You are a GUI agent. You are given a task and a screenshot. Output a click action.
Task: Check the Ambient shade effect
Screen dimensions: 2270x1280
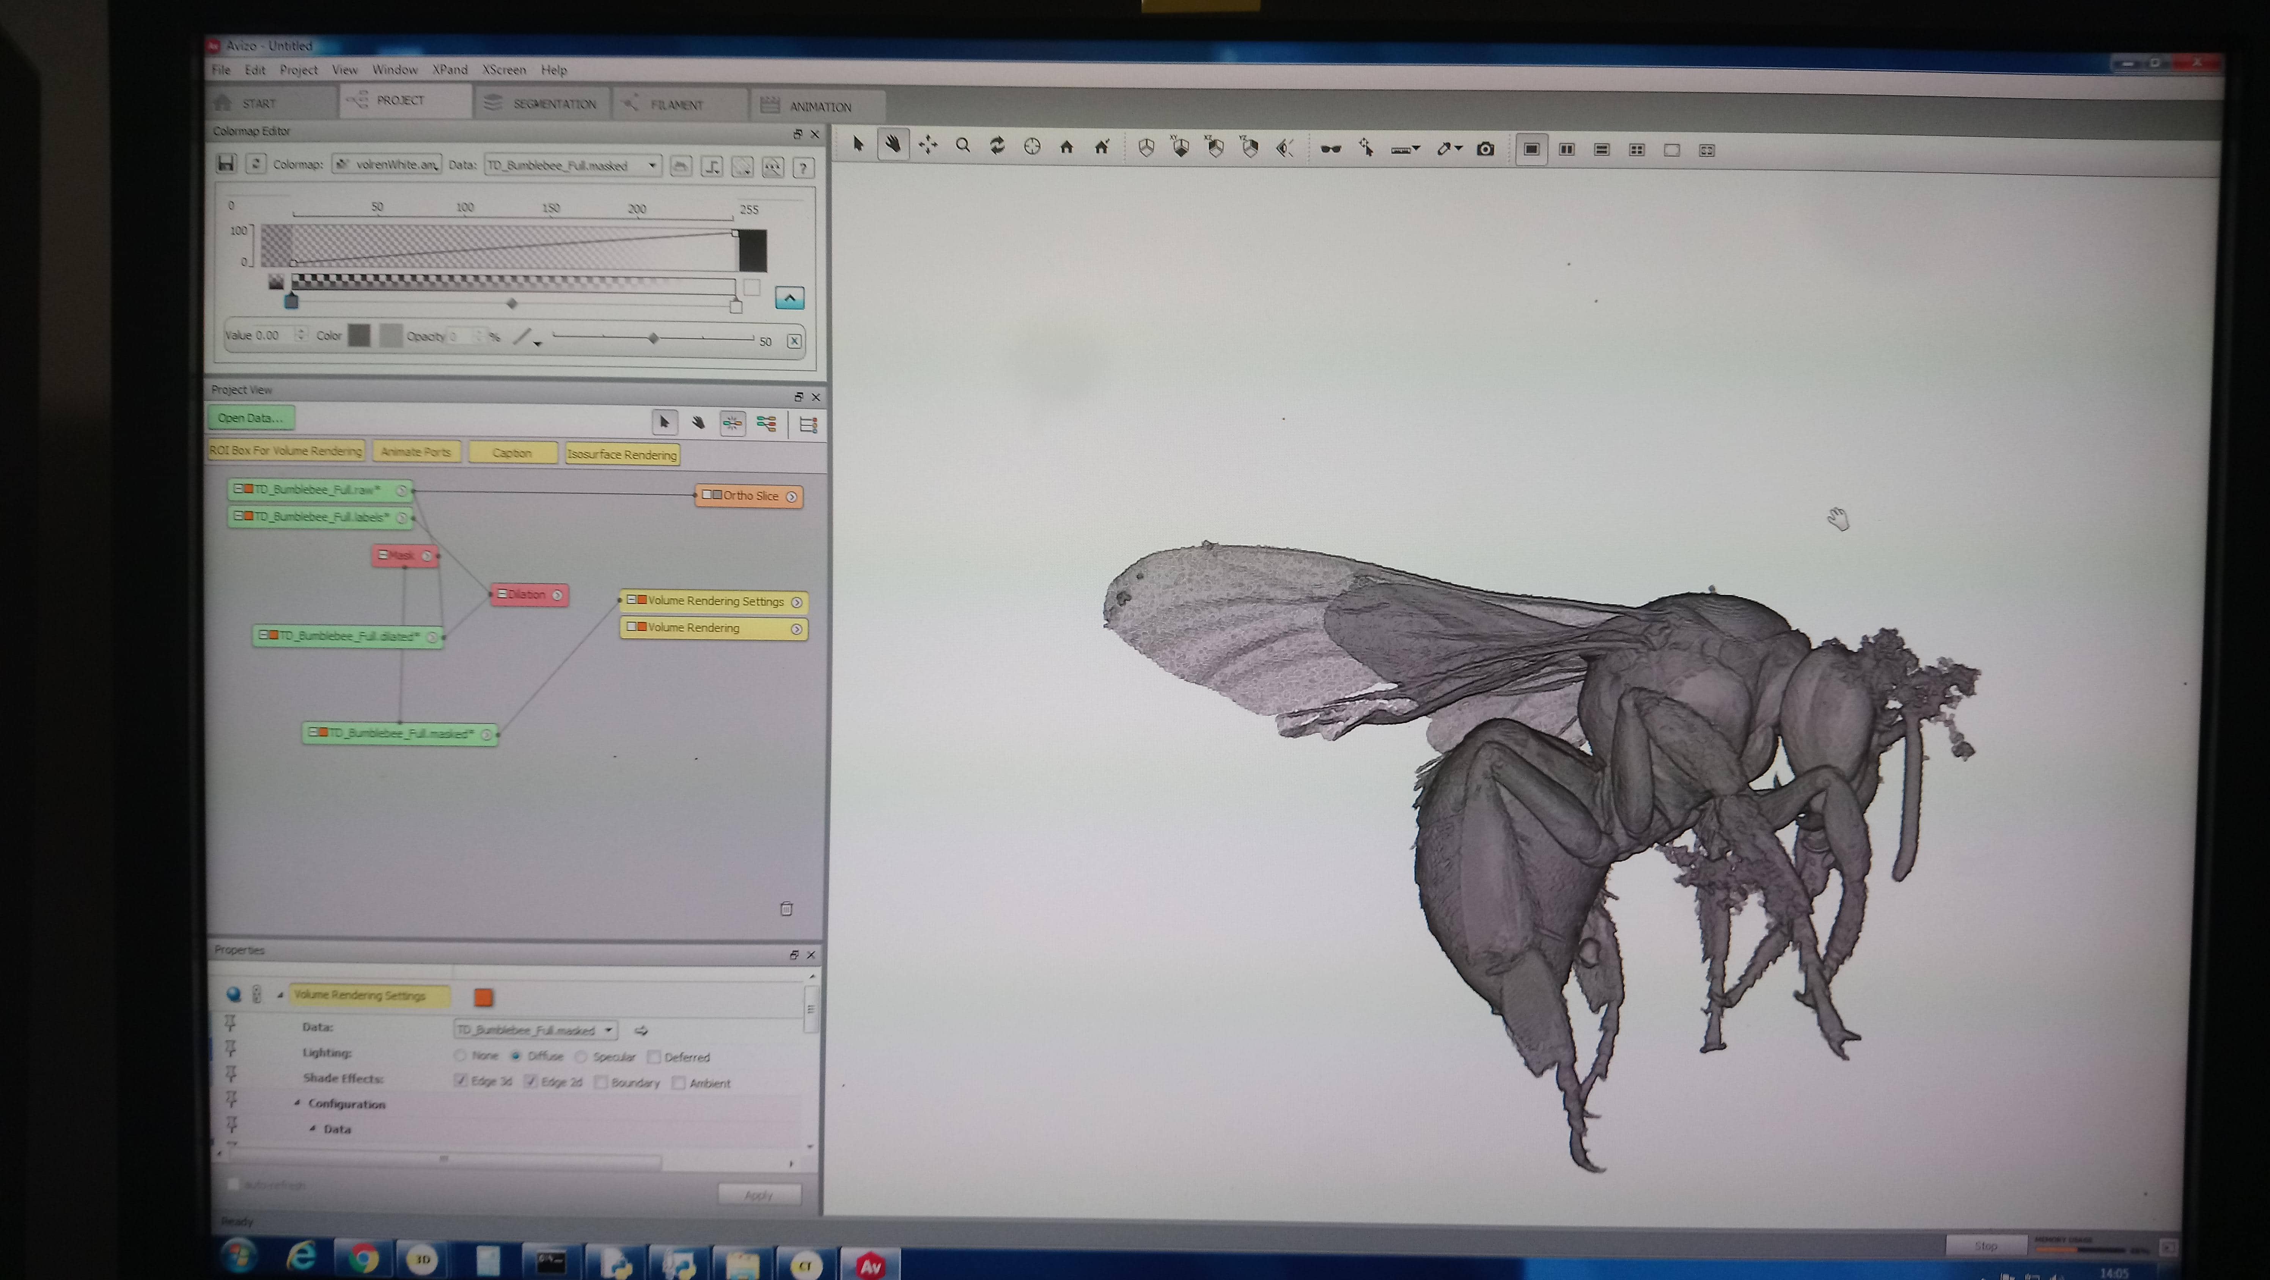(679, 1083)
